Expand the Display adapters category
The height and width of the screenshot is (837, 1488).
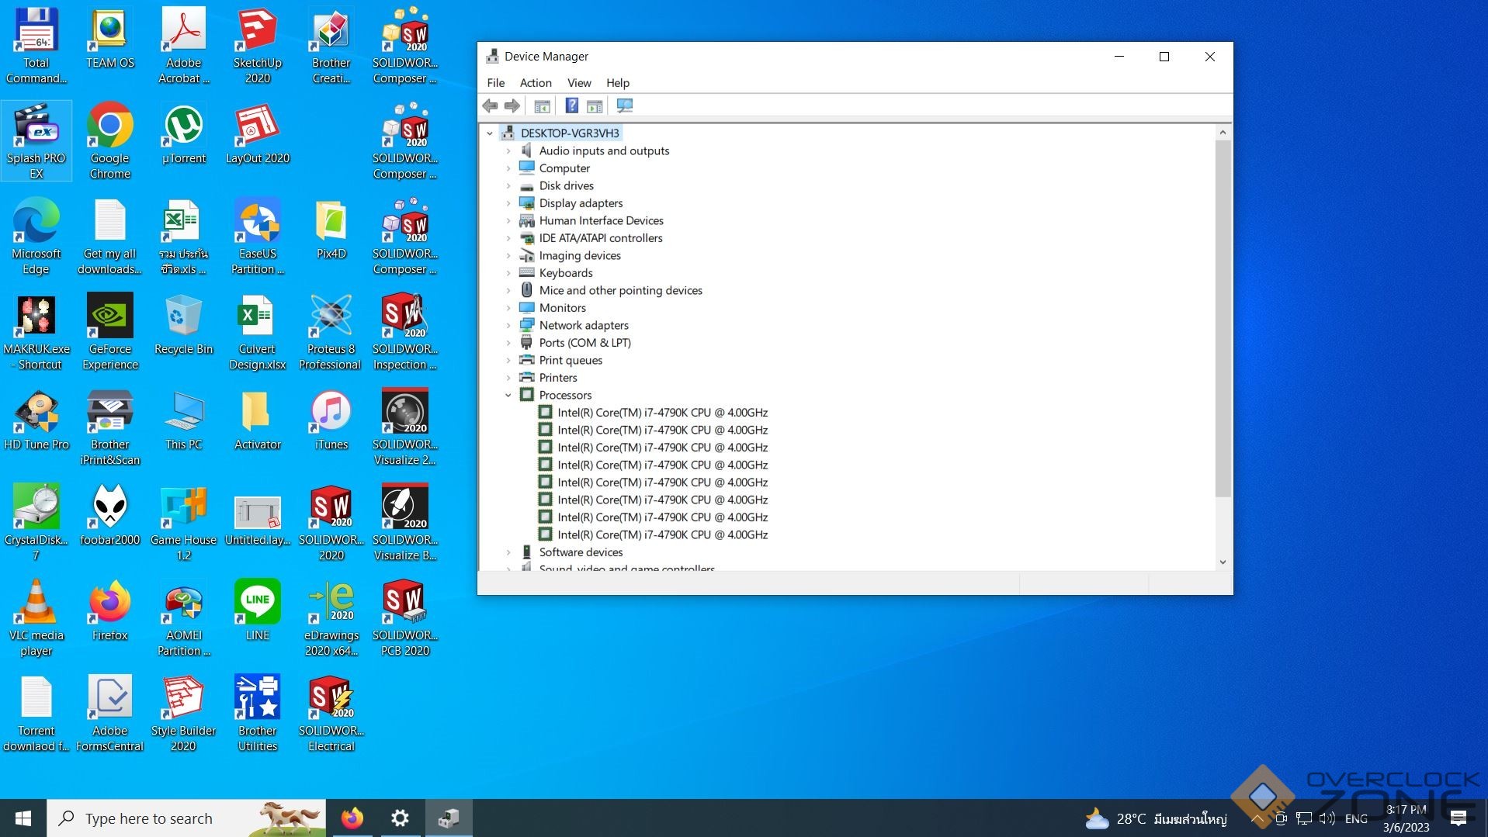click(508, 203)
